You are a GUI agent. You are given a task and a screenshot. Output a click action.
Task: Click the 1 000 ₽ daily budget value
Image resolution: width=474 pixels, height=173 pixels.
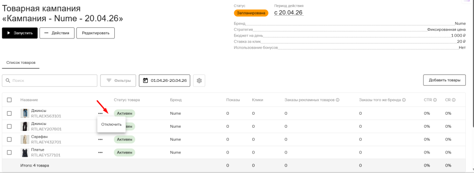(458, 36)
